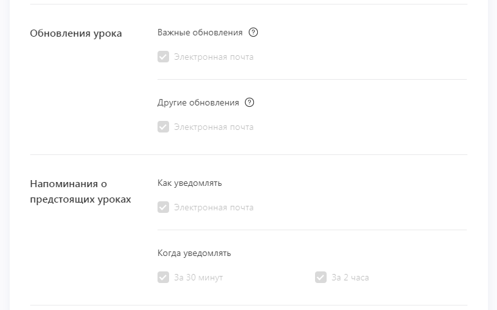Image resolution: width=497 pixels, height=310 pixels.
Task: Click the За 30 минут label text
Action: (x=199, y=278)
